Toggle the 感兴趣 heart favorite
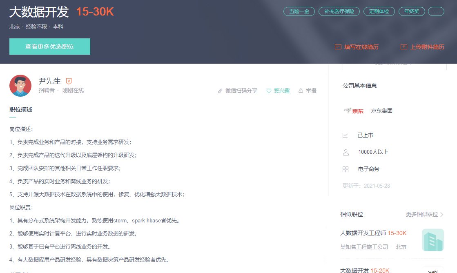The image size is (457, 273). coord(278,91)
